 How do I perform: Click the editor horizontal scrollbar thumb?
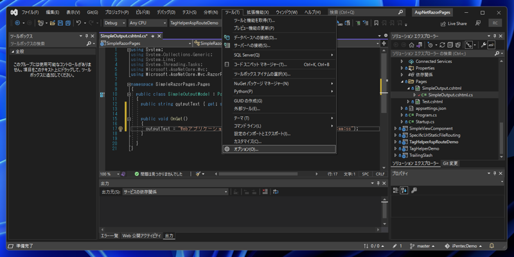(258, 174)
